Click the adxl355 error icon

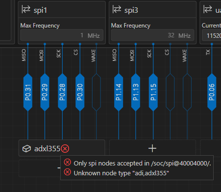65,149
